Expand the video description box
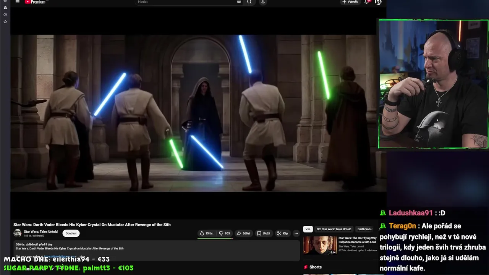 (157, 251)
